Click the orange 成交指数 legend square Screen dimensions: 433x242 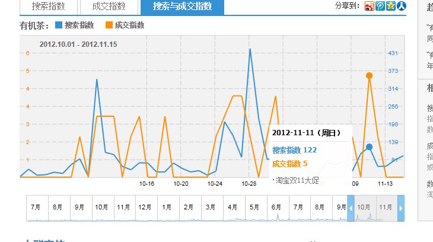[109, 26]
